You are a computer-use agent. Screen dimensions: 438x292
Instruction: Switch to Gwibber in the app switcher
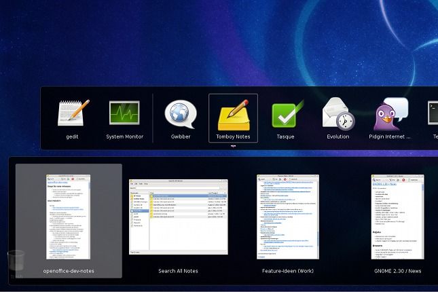181,114
